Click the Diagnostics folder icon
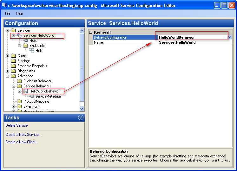The height and width of the screenshot is (171, 237). (x=13, y=71)
